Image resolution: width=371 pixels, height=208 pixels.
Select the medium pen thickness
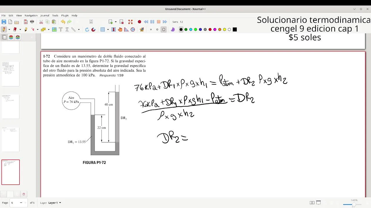pos(157,29)
